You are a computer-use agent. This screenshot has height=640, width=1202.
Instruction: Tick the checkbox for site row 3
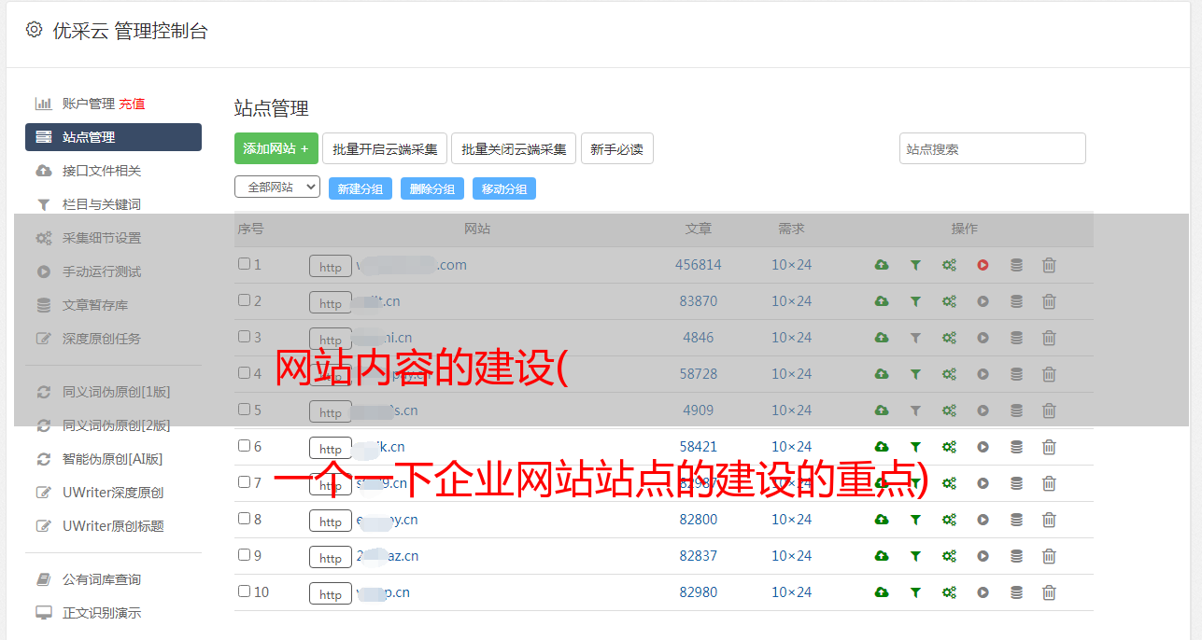(x=244, y=337)
